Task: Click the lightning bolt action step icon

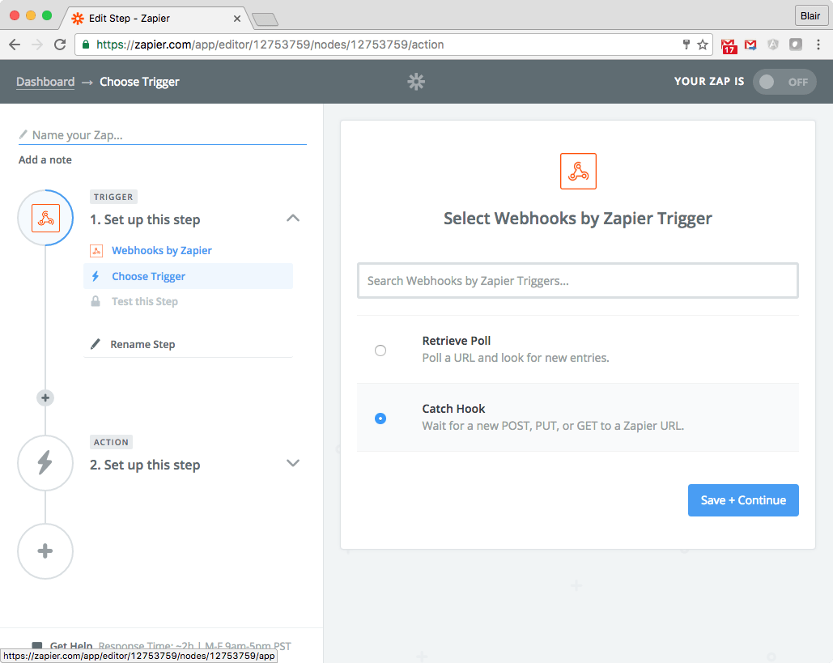Action: point(45,463)
